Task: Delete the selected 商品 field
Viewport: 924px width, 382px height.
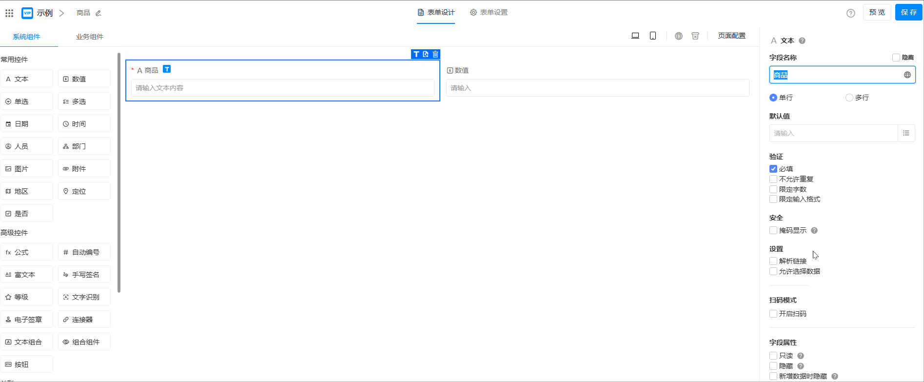Action: [x=435, y=54]
